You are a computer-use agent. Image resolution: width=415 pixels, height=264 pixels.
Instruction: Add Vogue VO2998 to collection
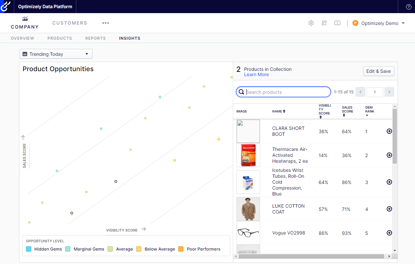click(389, 233)
